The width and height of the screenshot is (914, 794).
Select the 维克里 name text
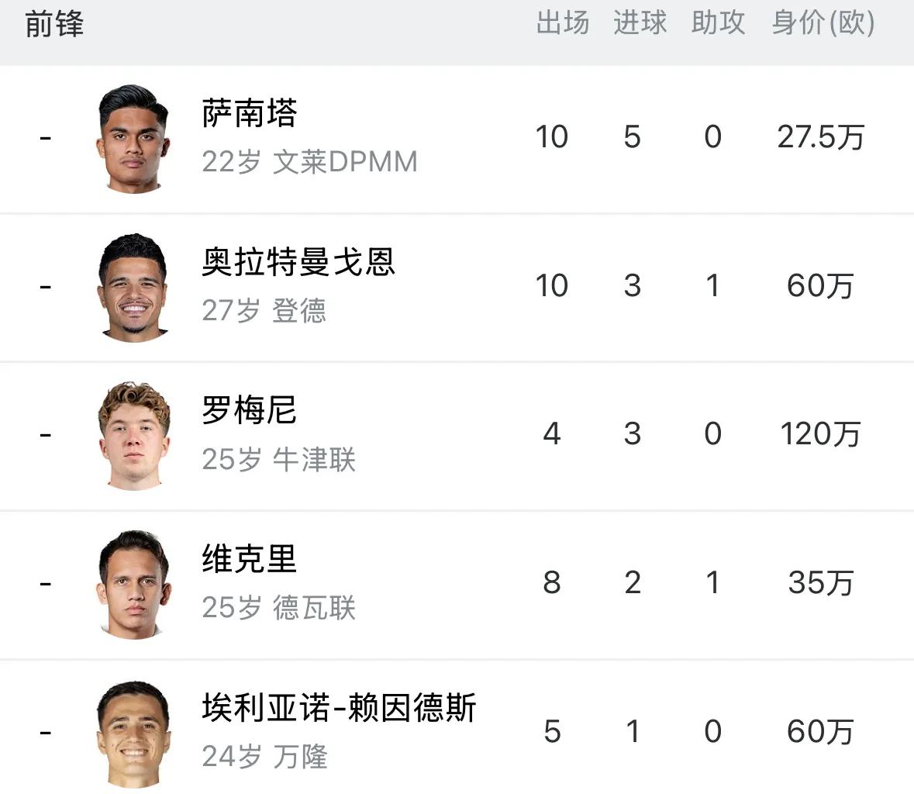250,559
